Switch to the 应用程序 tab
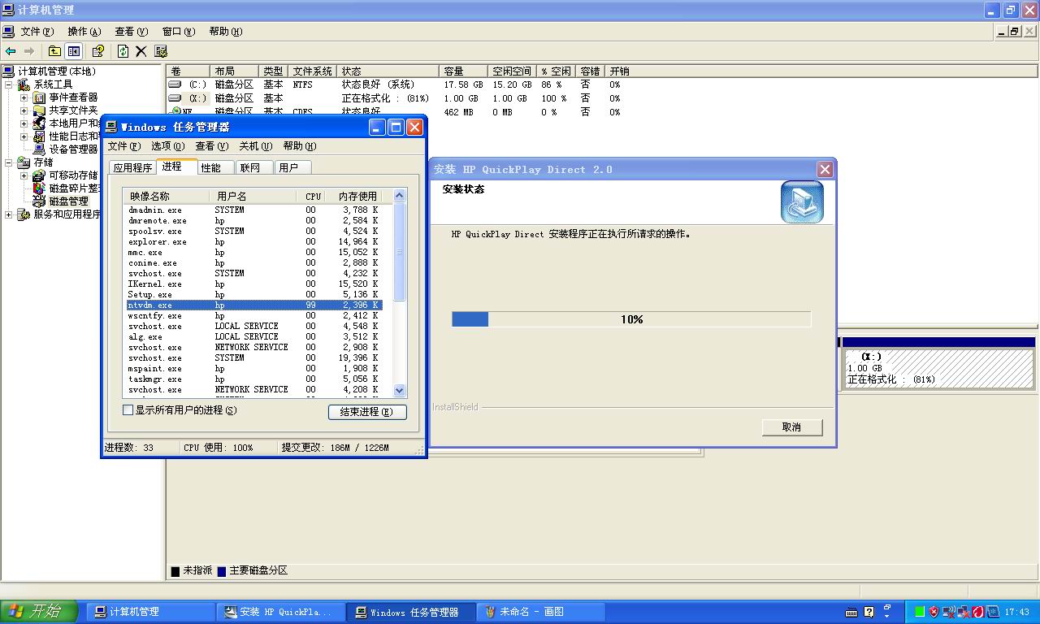 (x=132, y=167)
